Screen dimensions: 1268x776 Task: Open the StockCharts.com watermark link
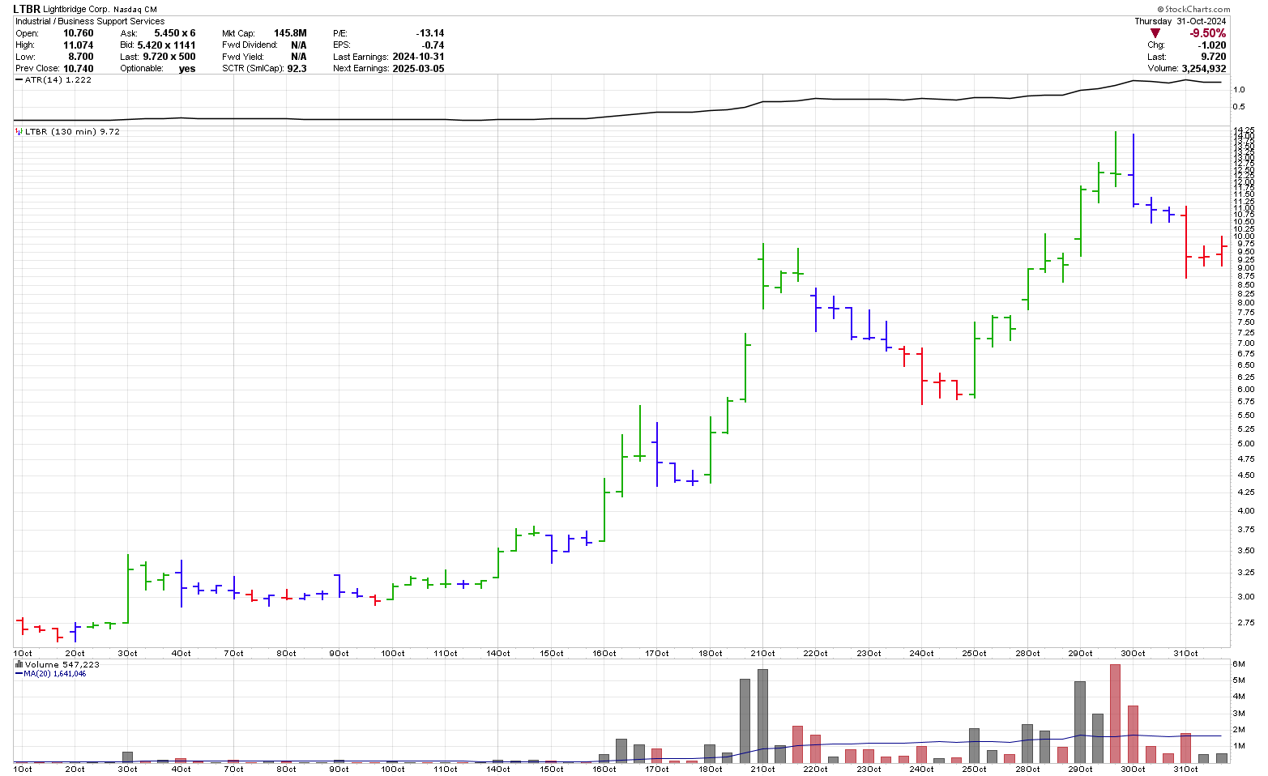click(x=1194, y=9)
